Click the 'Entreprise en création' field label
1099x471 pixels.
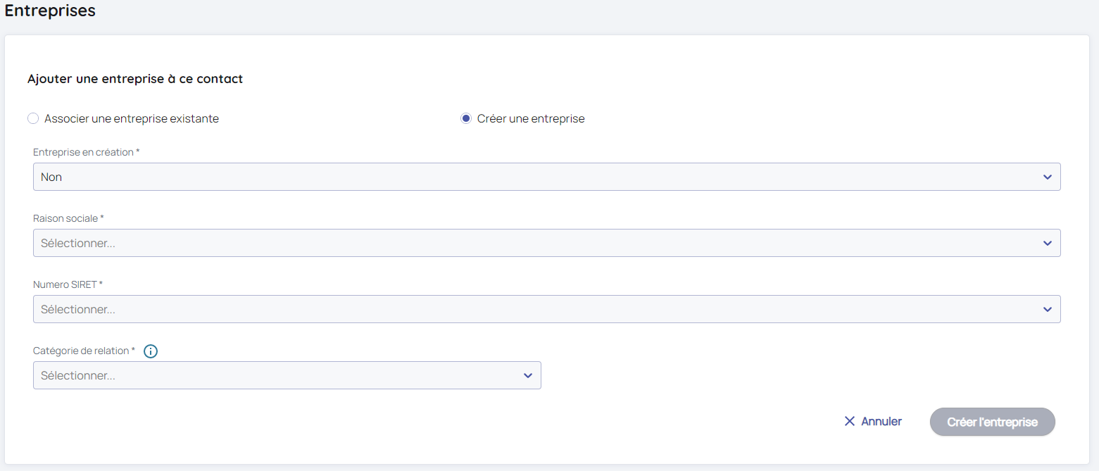(x=83, y=152)
